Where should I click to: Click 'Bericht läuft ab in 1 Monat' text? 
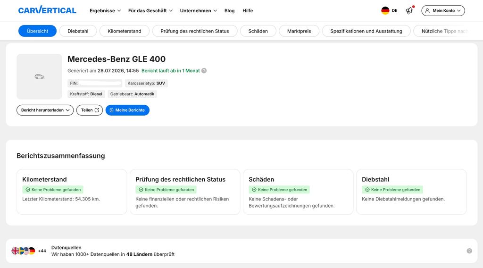171,71
